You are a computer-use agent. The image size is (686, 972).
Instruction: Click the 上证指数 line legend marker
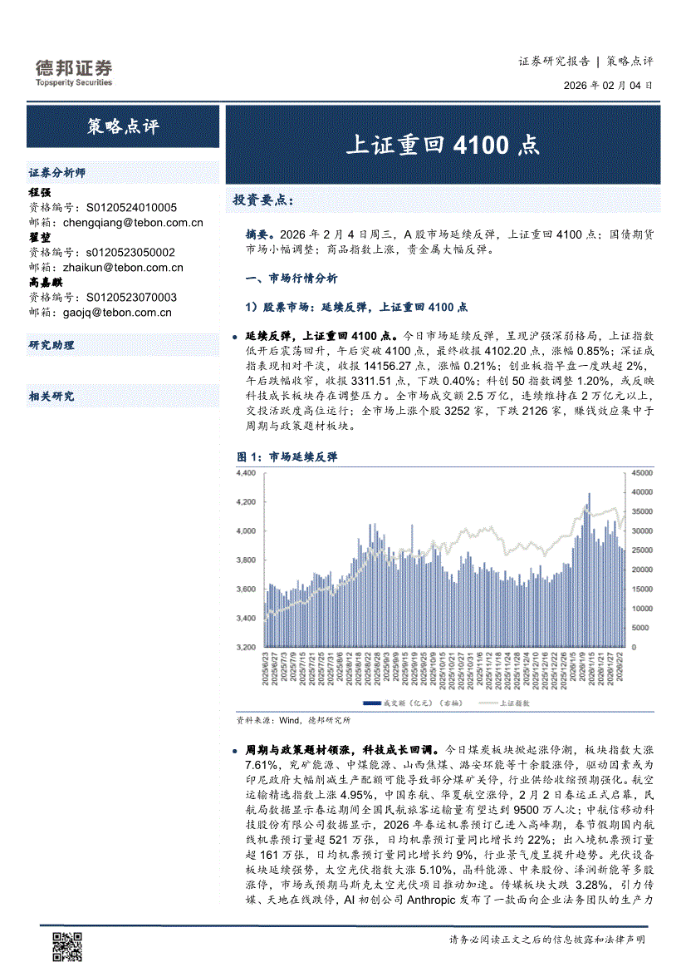[x=486, y=703]
